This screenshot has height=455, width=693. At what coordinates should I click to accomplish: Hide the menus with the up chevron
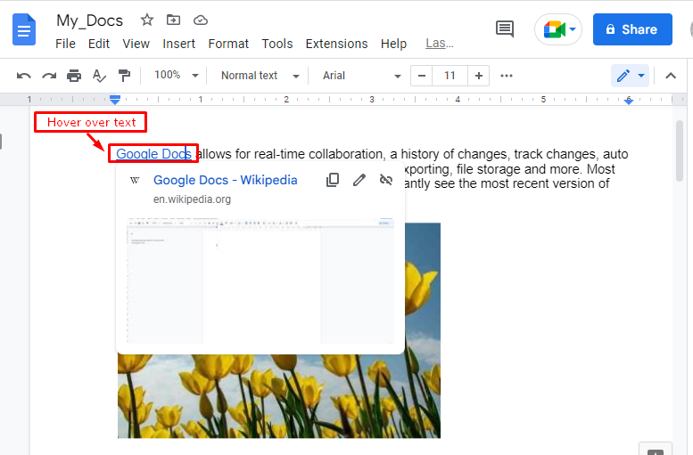[671, 76]
